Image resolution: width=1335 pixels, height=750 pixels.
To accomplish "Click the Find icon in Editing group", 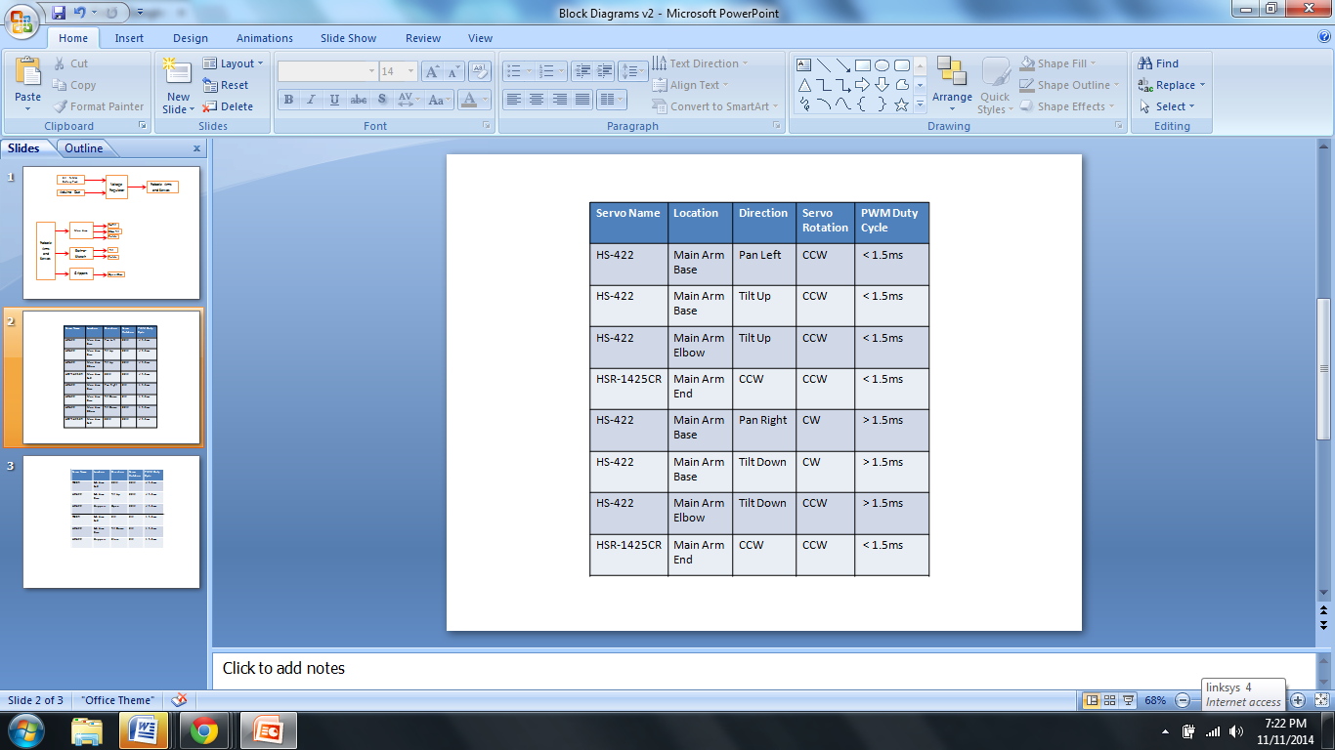I will [1158, 63].
